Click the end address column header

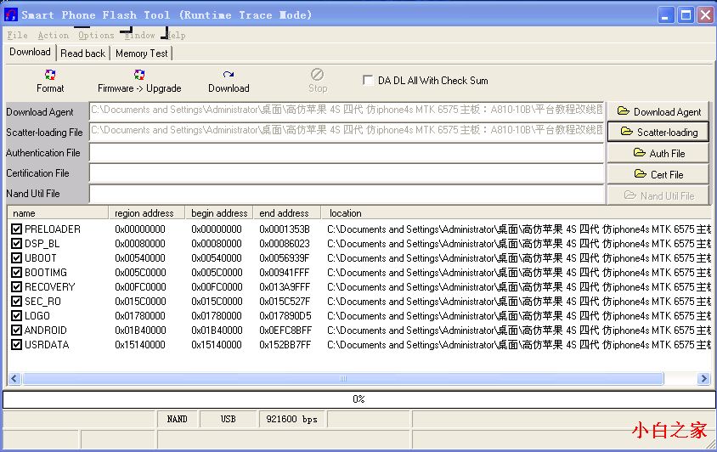click(287, 213)
